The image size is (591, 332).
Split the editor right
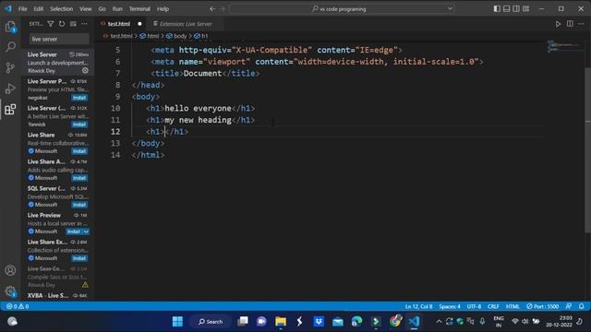[x=570, y=24]
